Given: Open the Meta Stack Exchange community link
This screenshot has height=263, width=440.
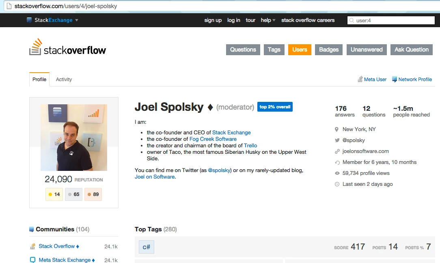Looking at the screenshot, I should click(65, 260).
